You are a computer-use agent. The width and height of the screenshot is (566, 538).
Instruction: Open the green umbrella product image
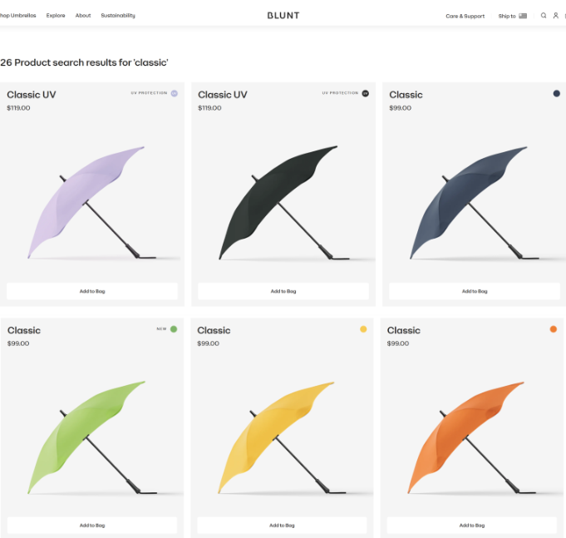[x=92, y=437]
